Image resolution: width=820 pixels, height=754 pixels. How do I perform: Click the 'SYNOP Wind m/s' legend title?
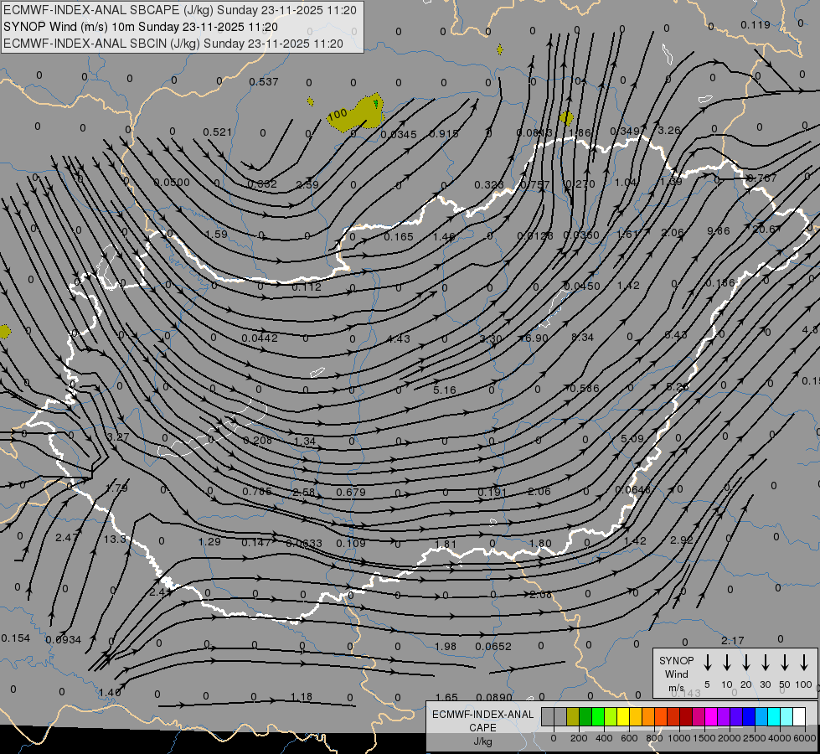676,674
